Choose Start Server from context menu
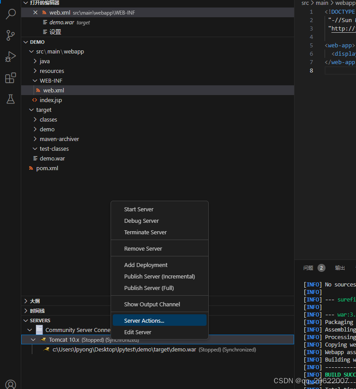The width and height of the screenshot is (356, 389). [x=159, y=210]
